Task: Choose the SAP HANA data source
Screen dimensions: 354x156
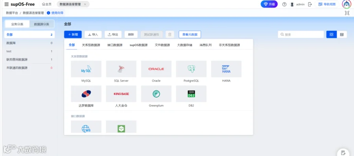Action: point(226,69)
